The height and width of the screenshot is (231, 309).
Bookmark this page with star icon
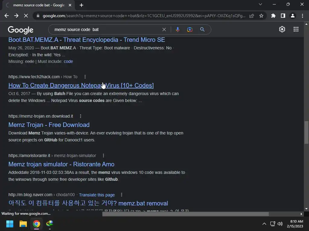(261, 16)
